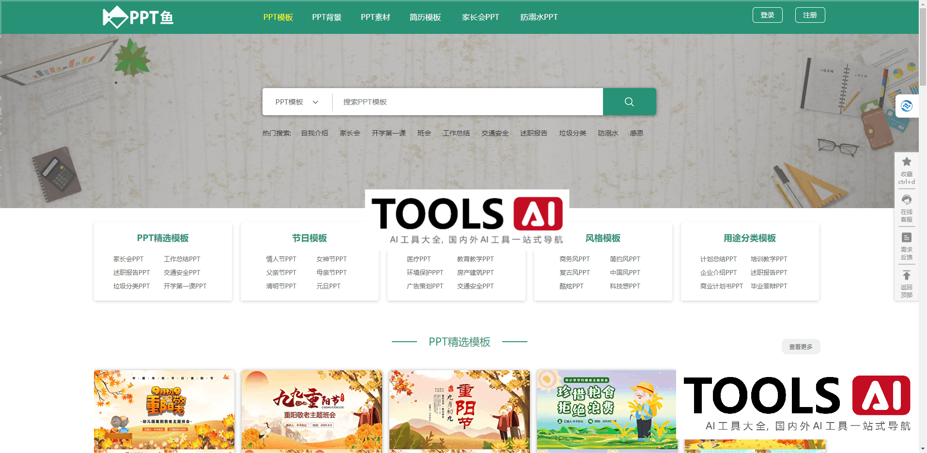The width and height of the screenshot is (927, 453).
Task: Select 商务风PPT in 风格模板 section
Action: [x=574, y=259]
